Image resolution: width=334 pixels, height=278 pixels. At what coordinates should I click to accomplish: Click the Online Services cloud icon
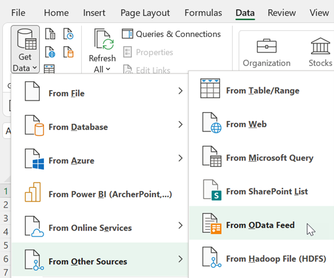pos(34,226)
